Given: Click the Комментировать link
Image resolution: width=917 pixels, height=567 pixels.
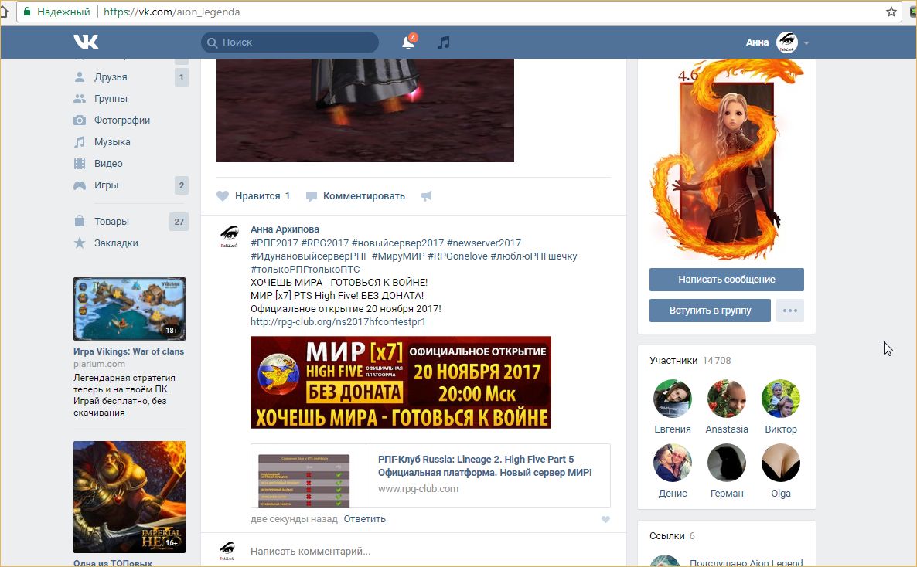Looking at the screenshot, I should point(363,195).
